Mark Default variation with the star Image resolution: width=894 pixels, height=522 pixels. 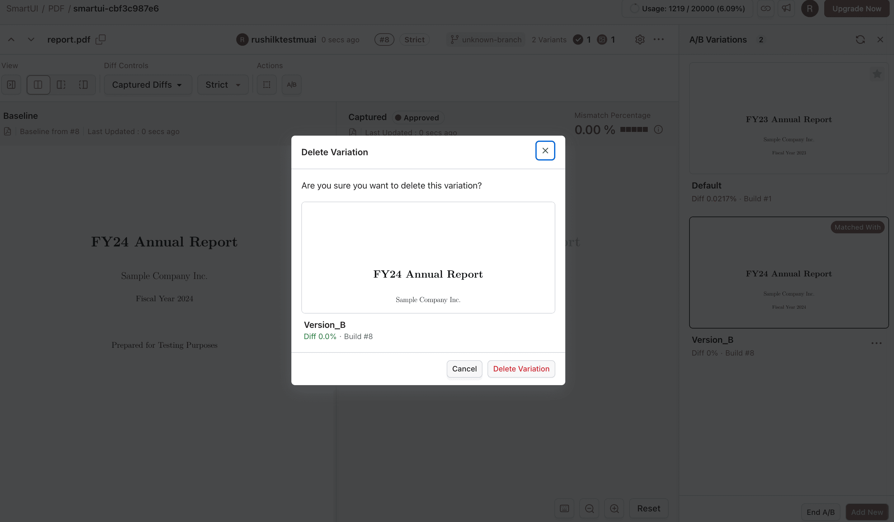[x=877, y=74]
